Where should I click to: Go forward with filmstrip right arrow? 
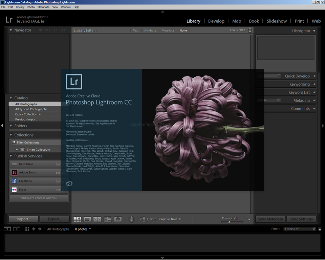[x=40, y=229]
